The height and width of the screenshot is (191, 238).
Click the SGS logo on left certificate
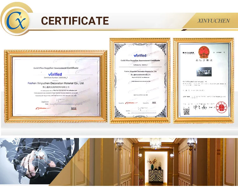[74, 109]
